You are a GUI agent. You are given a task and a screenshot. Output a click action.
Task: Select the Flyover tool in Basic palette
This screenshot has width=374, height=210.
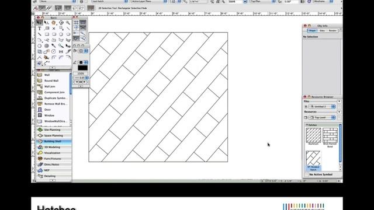[x=61, y=23]
